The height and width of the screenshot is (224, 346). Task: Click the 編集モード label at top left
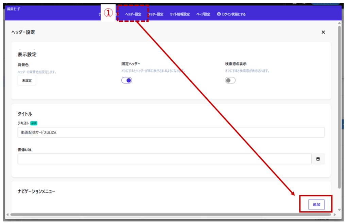[x=14, y=9]
